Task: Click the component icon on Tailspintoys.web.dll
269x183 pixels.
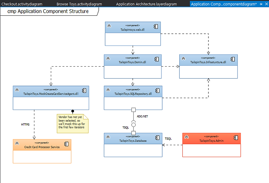Action: coord(156,27)
